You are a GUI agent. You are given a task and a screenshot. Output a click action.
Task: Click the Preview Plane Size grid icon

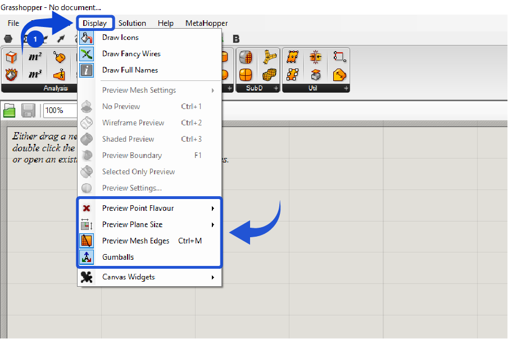click(x=87, y=224)
